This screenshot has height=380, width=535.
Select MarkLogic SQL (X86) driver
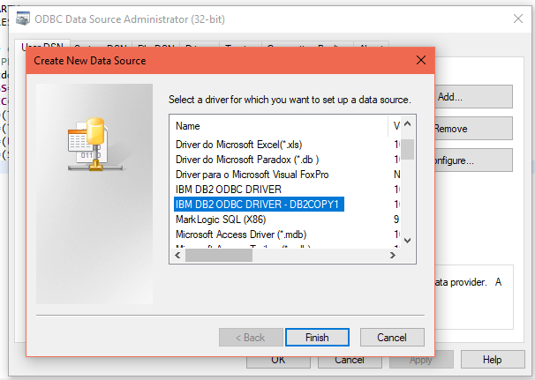pyautogui.click(x=221, y=220)
